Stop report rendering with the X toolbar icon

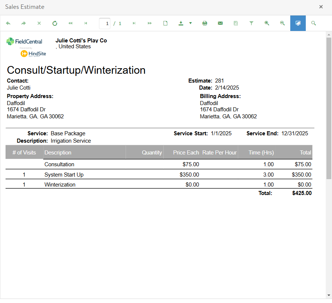tap(39, 23)
